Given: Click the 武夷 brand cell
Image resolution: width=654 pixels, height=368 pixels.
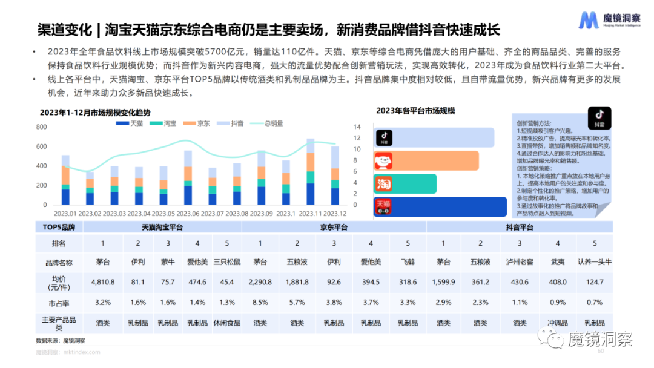Looking at the screenshot, I should coord(558,262).
